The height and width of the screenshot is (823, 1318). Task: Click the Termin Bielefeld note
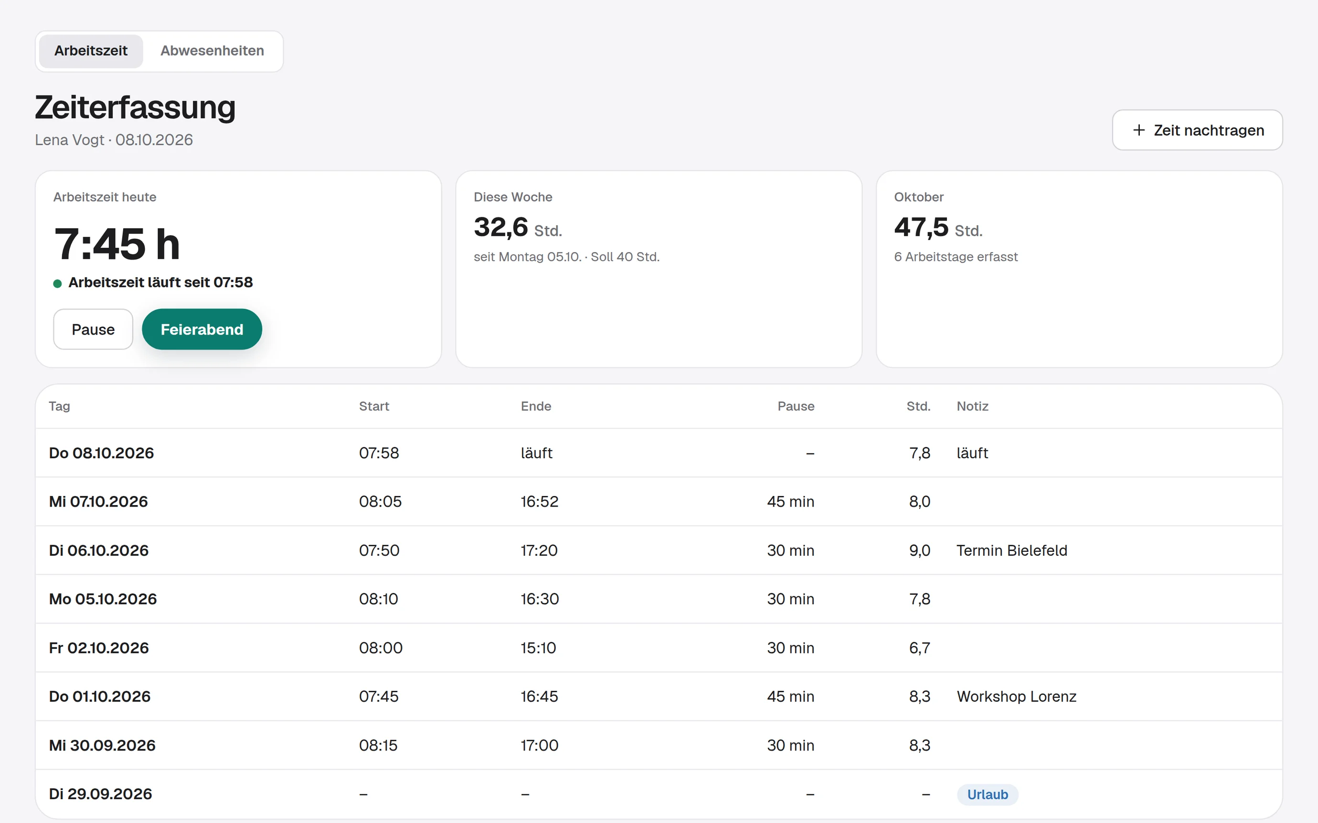click(1011, 550)
